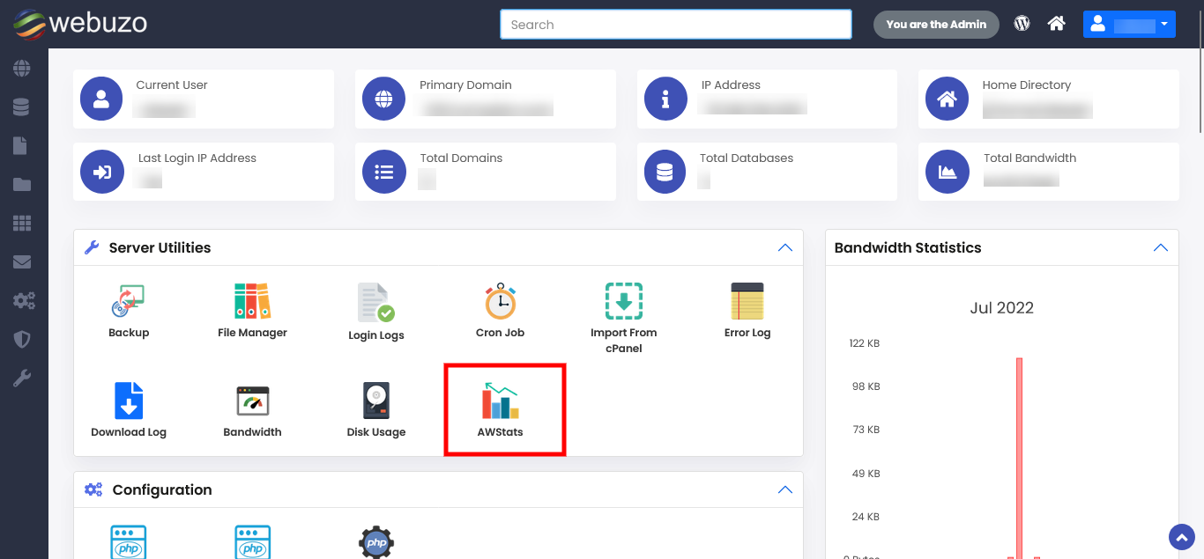The image size is (1204, 559).
Task: View the Error Log
Action: point(747,308)
